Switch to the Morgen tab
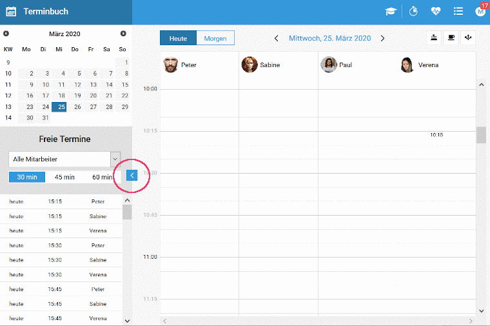The image size is (490, 326). pyautogui.click(x=215, y=38)
